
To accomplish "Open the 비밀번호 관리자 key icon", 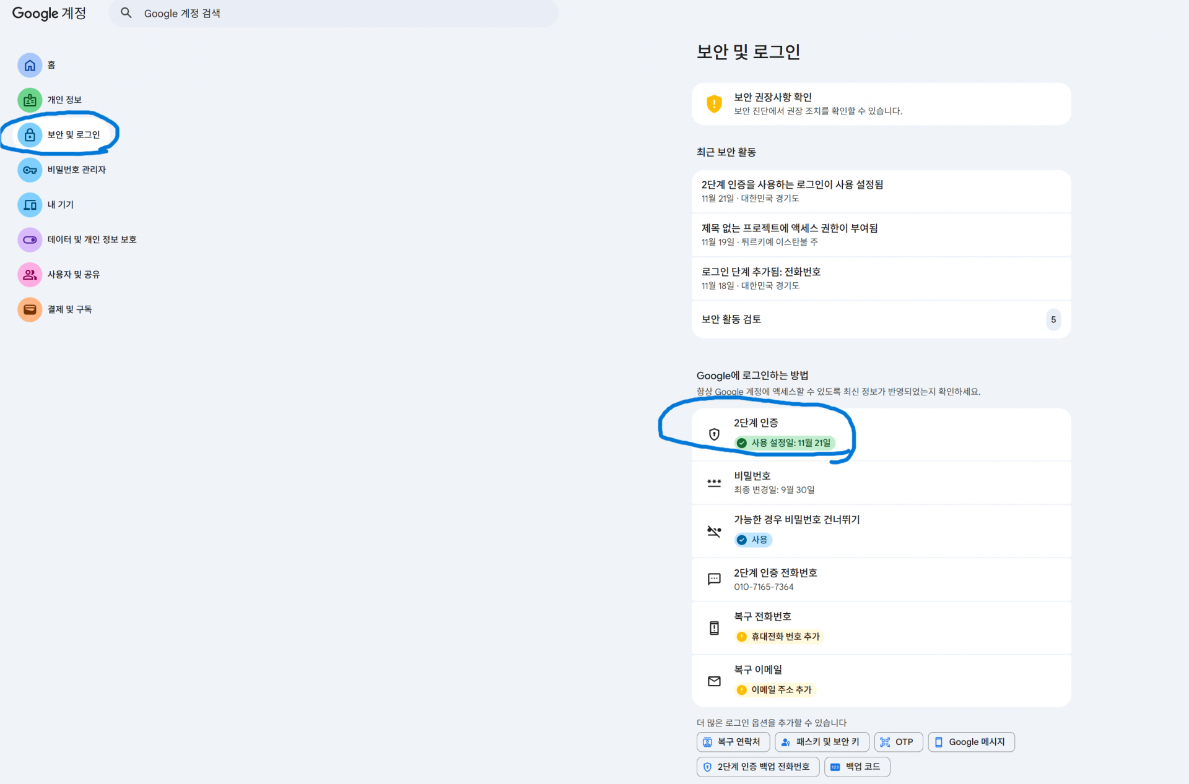I will [x=30, y=170].
